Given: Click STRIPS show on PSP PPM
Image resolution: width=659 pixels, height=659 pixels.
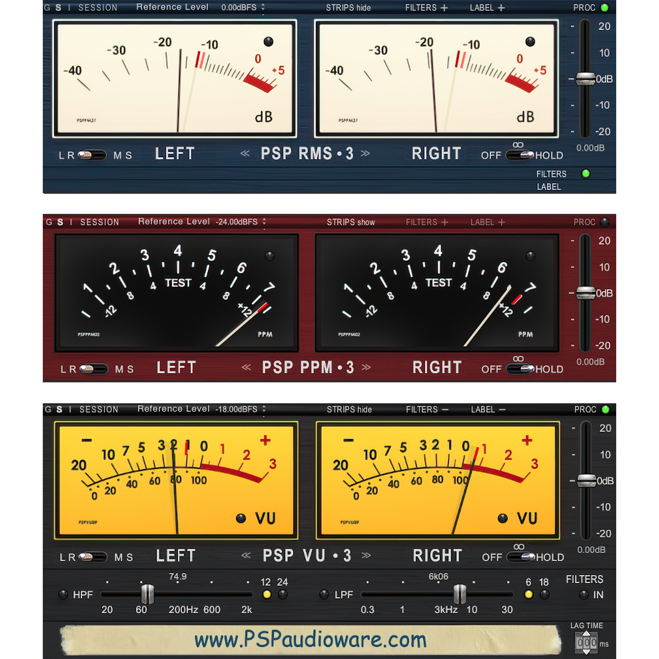Looking at the screenshot, I should 352,222.
